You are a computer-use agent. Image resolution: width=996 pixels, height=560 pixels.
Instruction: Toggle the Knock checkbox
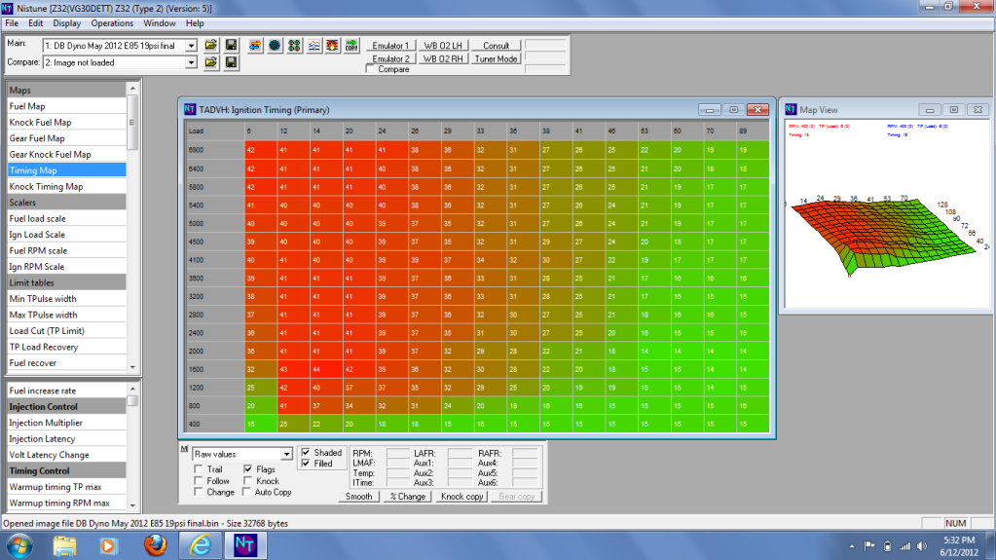pyautogui.click(x=248, y=481)
